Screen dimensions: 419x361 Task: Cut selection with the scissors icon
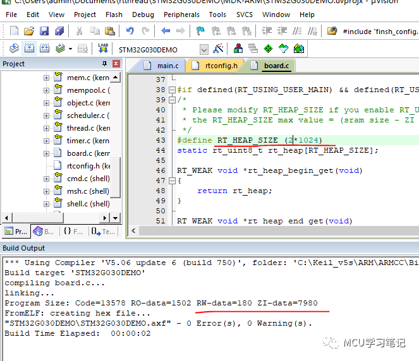click(x=79, y=31)
